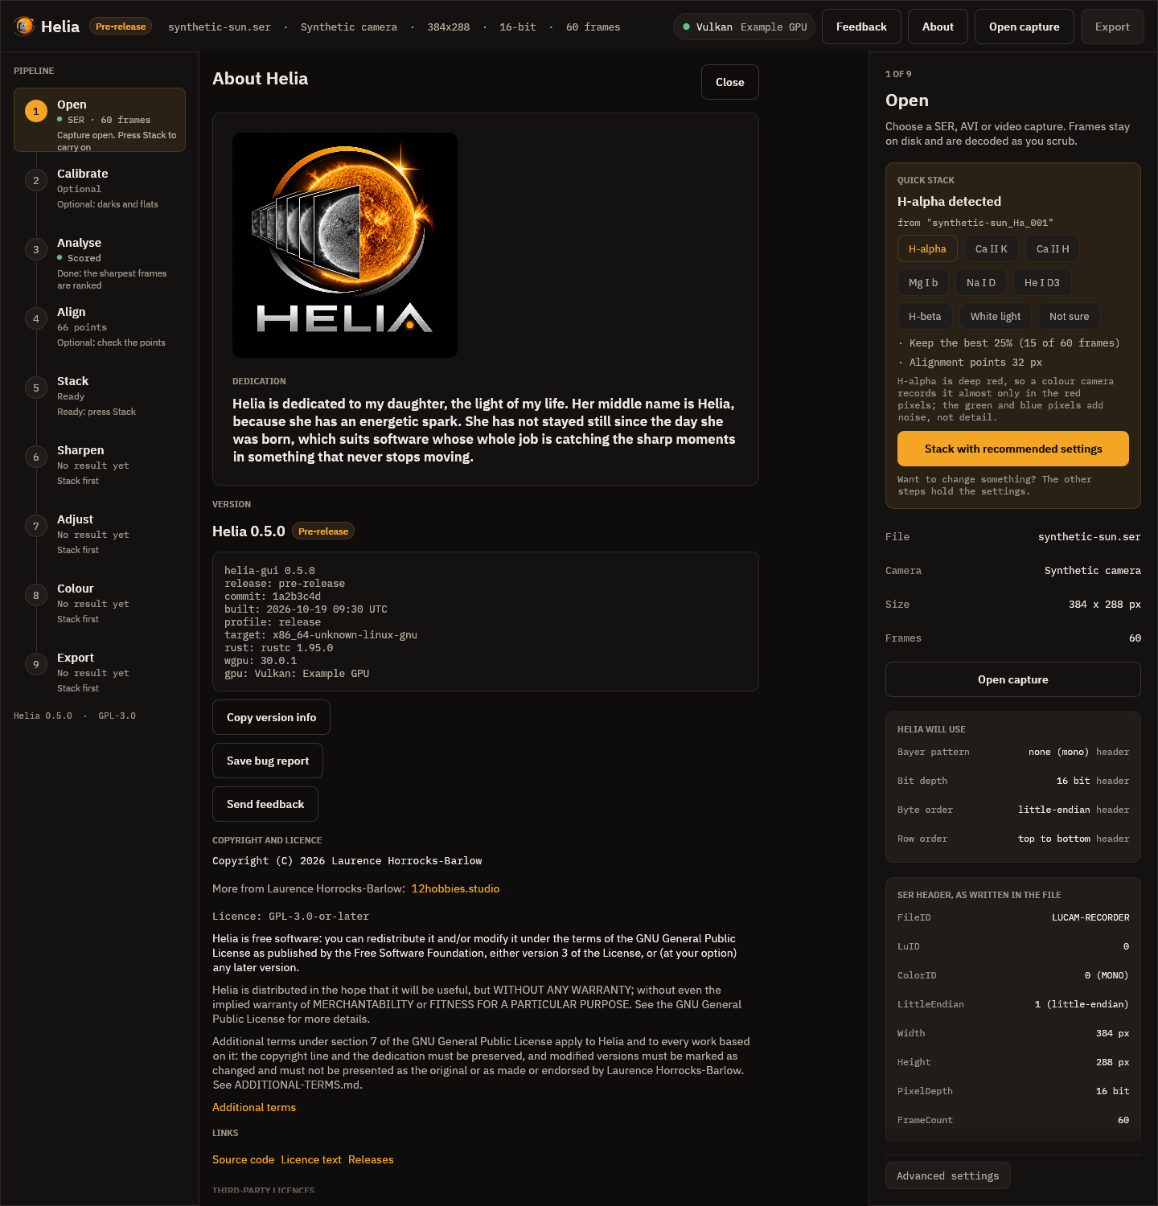The image size is (1158, 1206).
Task: Go to pipeline step 4 Align
Action: pyautogui.click(x=100, y=327)
